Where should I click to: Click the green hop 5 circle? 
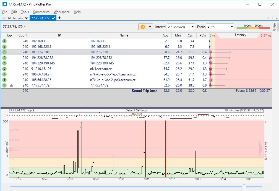pyautogui.click(x=4, y=63)
